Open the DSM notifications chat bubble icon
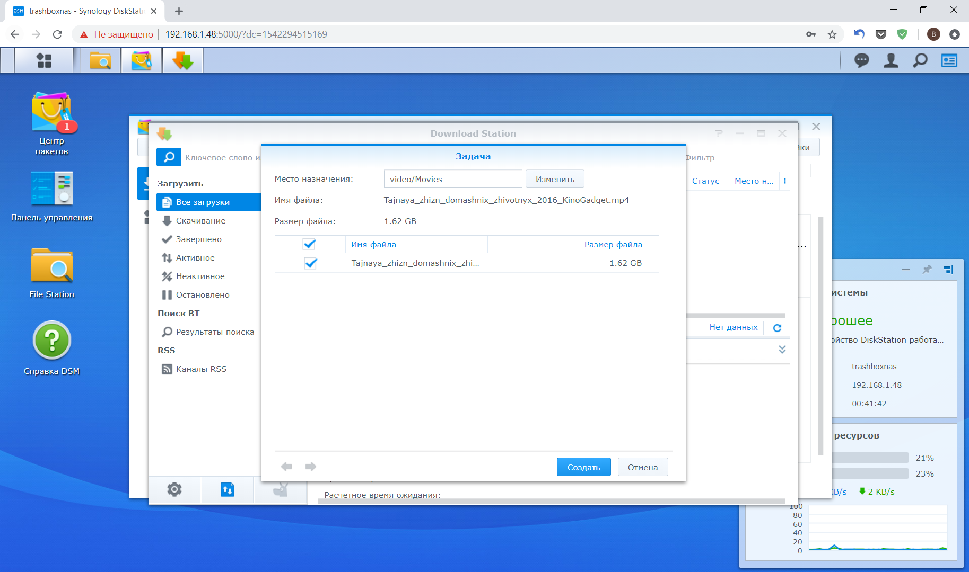969x572 pixels. [862, 61]
